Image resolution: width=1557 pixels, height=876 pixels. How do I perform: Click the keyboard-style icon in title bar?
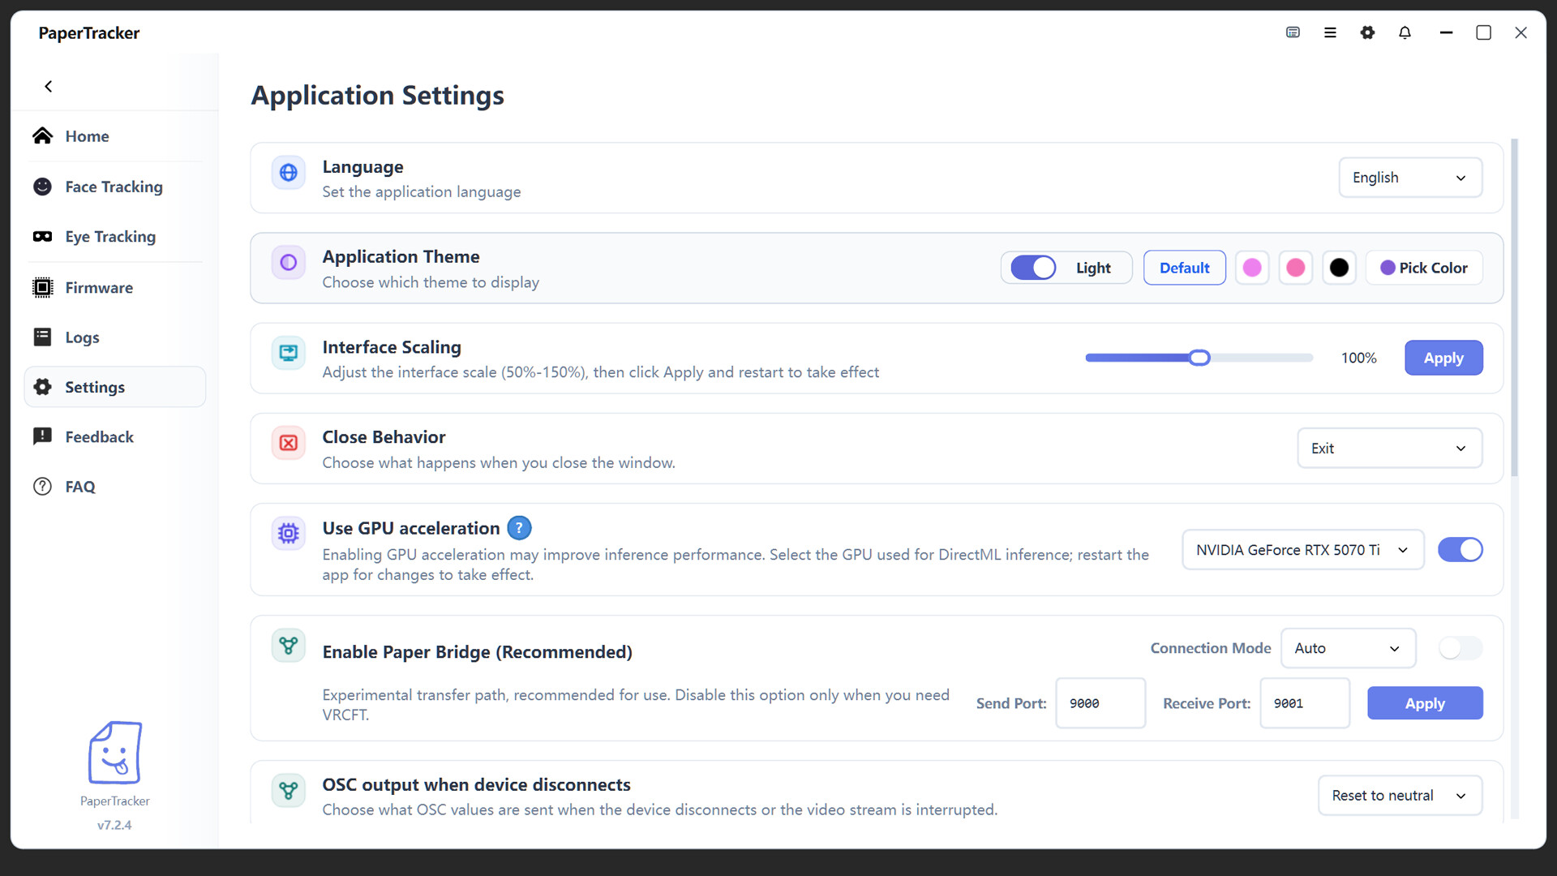pos(1293,32)
